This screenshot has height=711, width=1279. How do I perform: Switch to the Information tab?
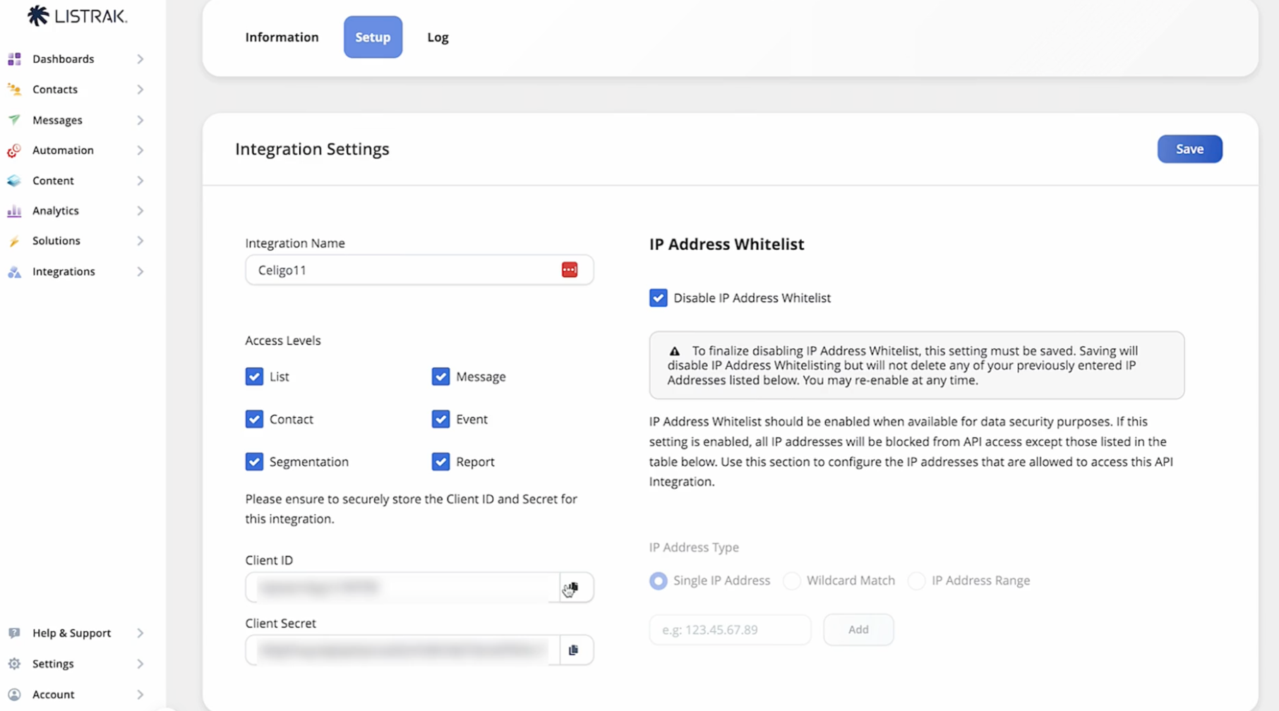coord(282,37)
